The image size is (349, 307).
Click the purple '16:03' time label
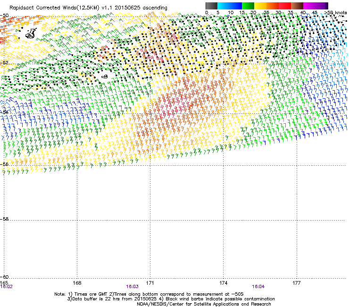tap(132, 287)
